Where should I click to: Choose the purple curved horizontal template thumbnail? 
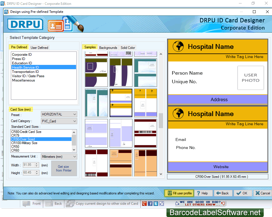pos(96,73)
